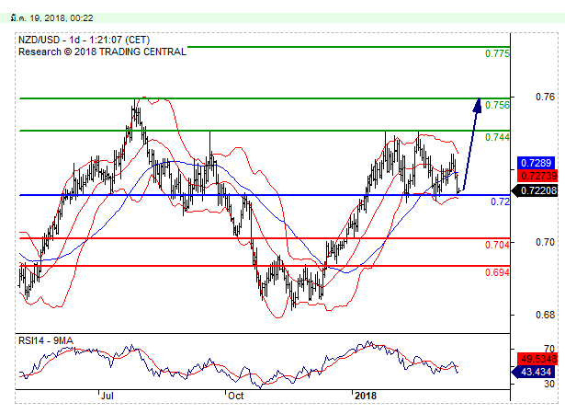Screen dimensions: 565x414
Task: Click the green 0.775 resistance label
Action: pyautogui.click(x=497, y=53)
